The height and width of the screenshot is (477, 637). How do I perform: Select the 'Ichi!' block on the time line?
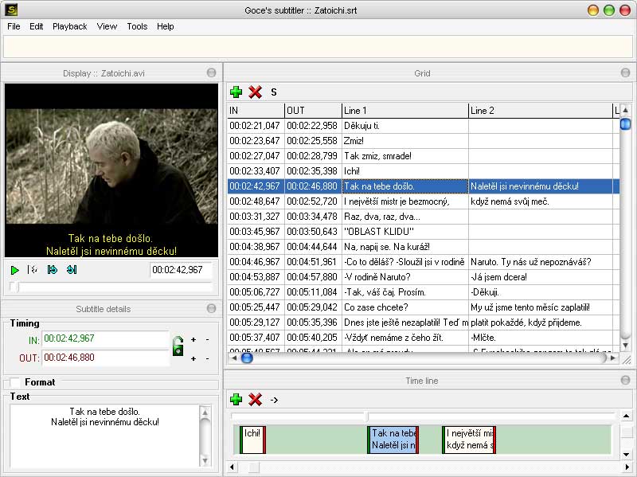click(x=252, y=440)
